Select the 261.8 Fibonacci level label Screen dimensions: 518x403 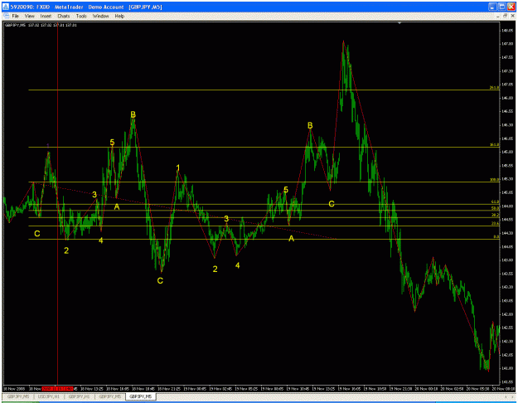click(x=494, y=88)
